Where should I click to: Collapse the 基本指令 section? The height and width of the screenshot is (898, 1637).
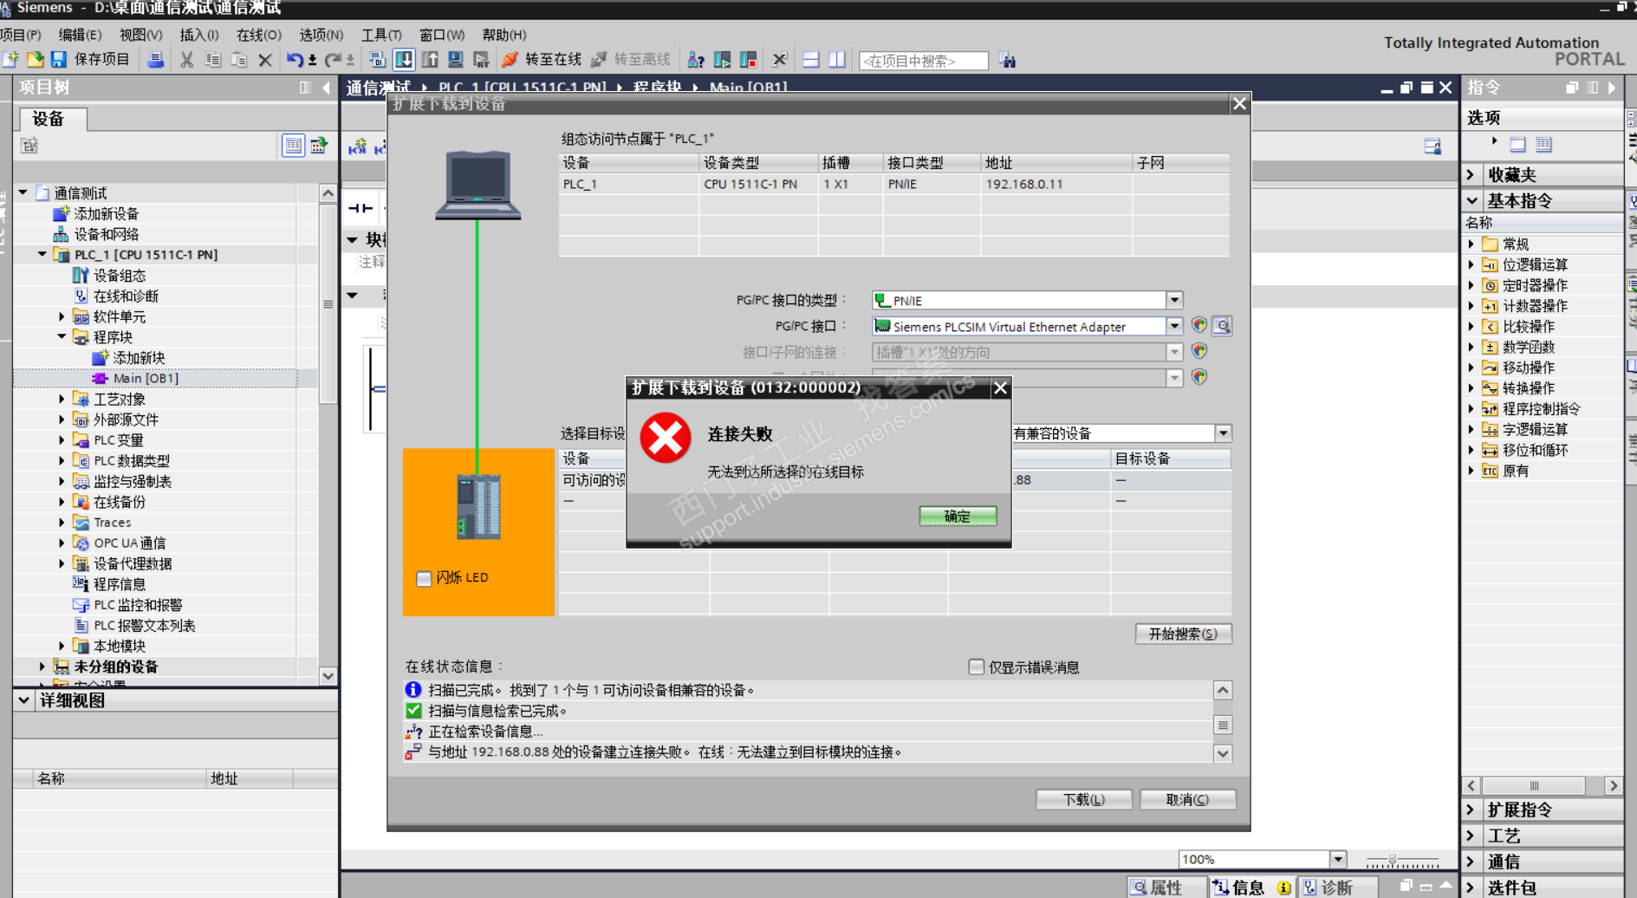(1471, 200)
